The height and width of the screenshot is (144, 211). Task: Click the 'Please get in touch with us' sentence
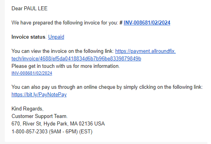[x=66, y=66]
